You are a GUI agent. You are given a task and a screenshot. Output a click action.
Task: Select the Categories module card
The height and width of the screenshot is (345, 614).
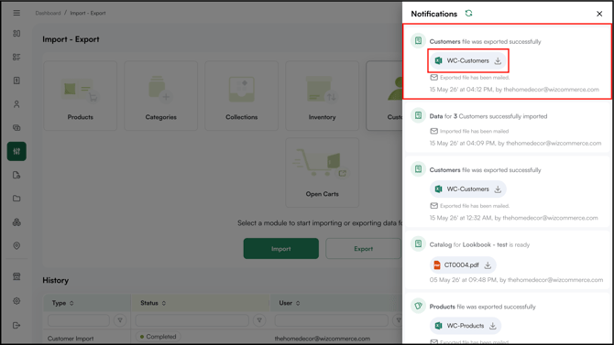(161, 95)
